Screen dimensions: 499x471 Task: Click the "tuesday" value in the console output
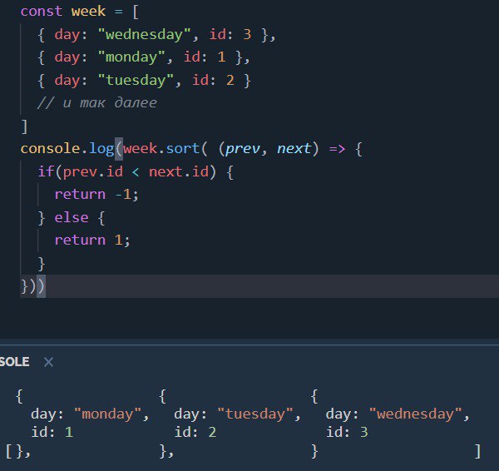[255, 414]
